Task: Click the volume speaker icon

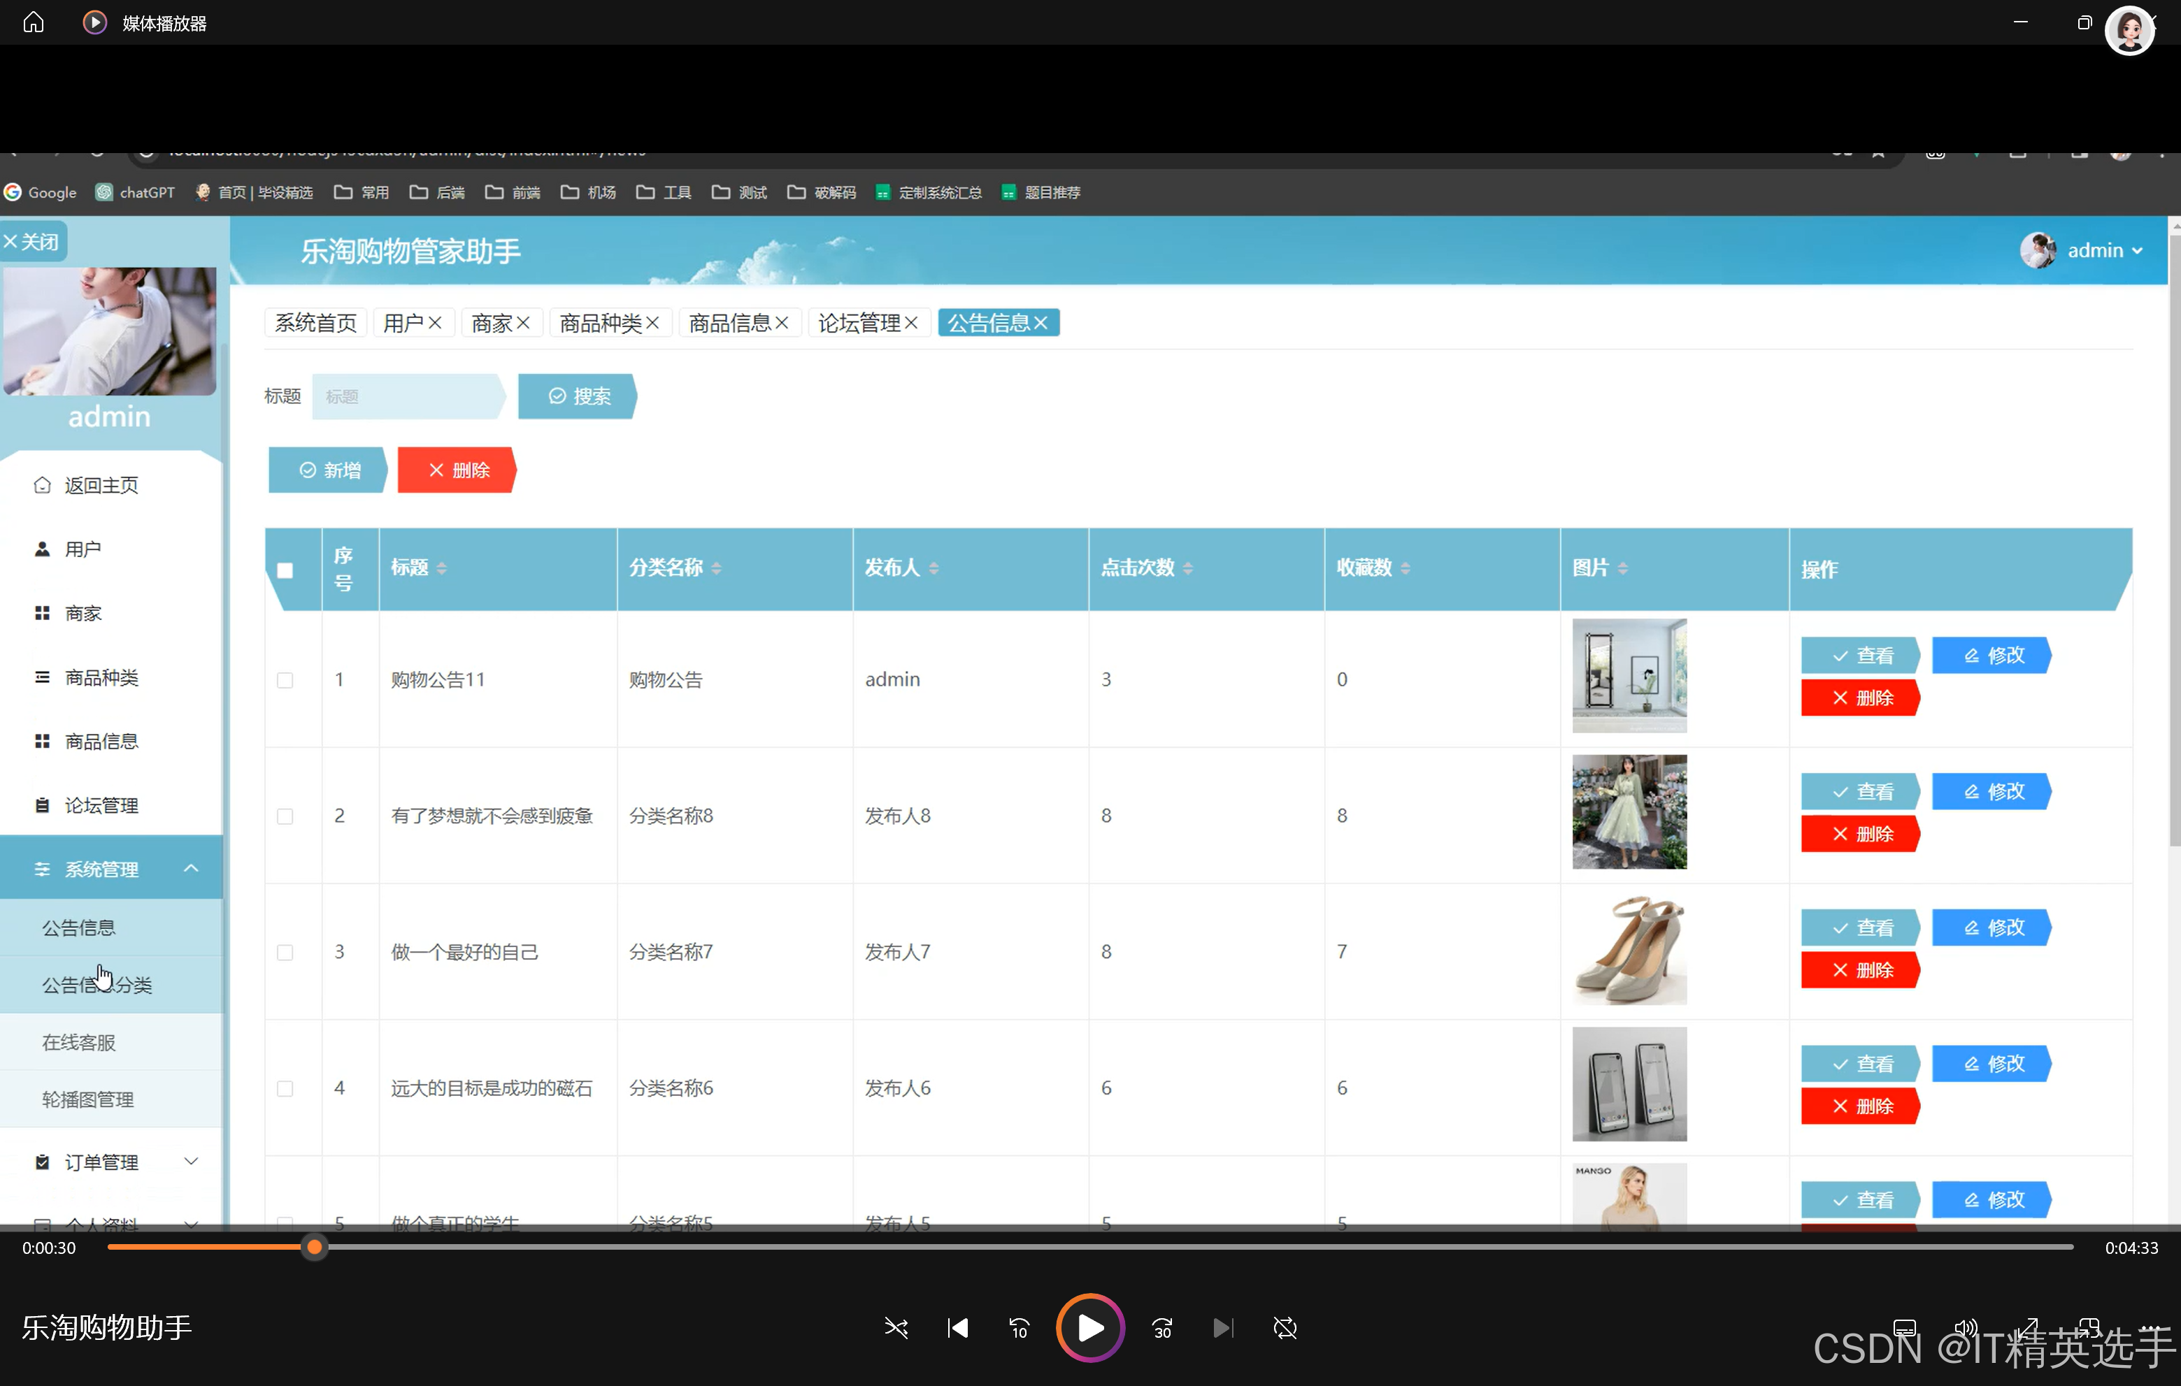Action: pos(1964,1328)
